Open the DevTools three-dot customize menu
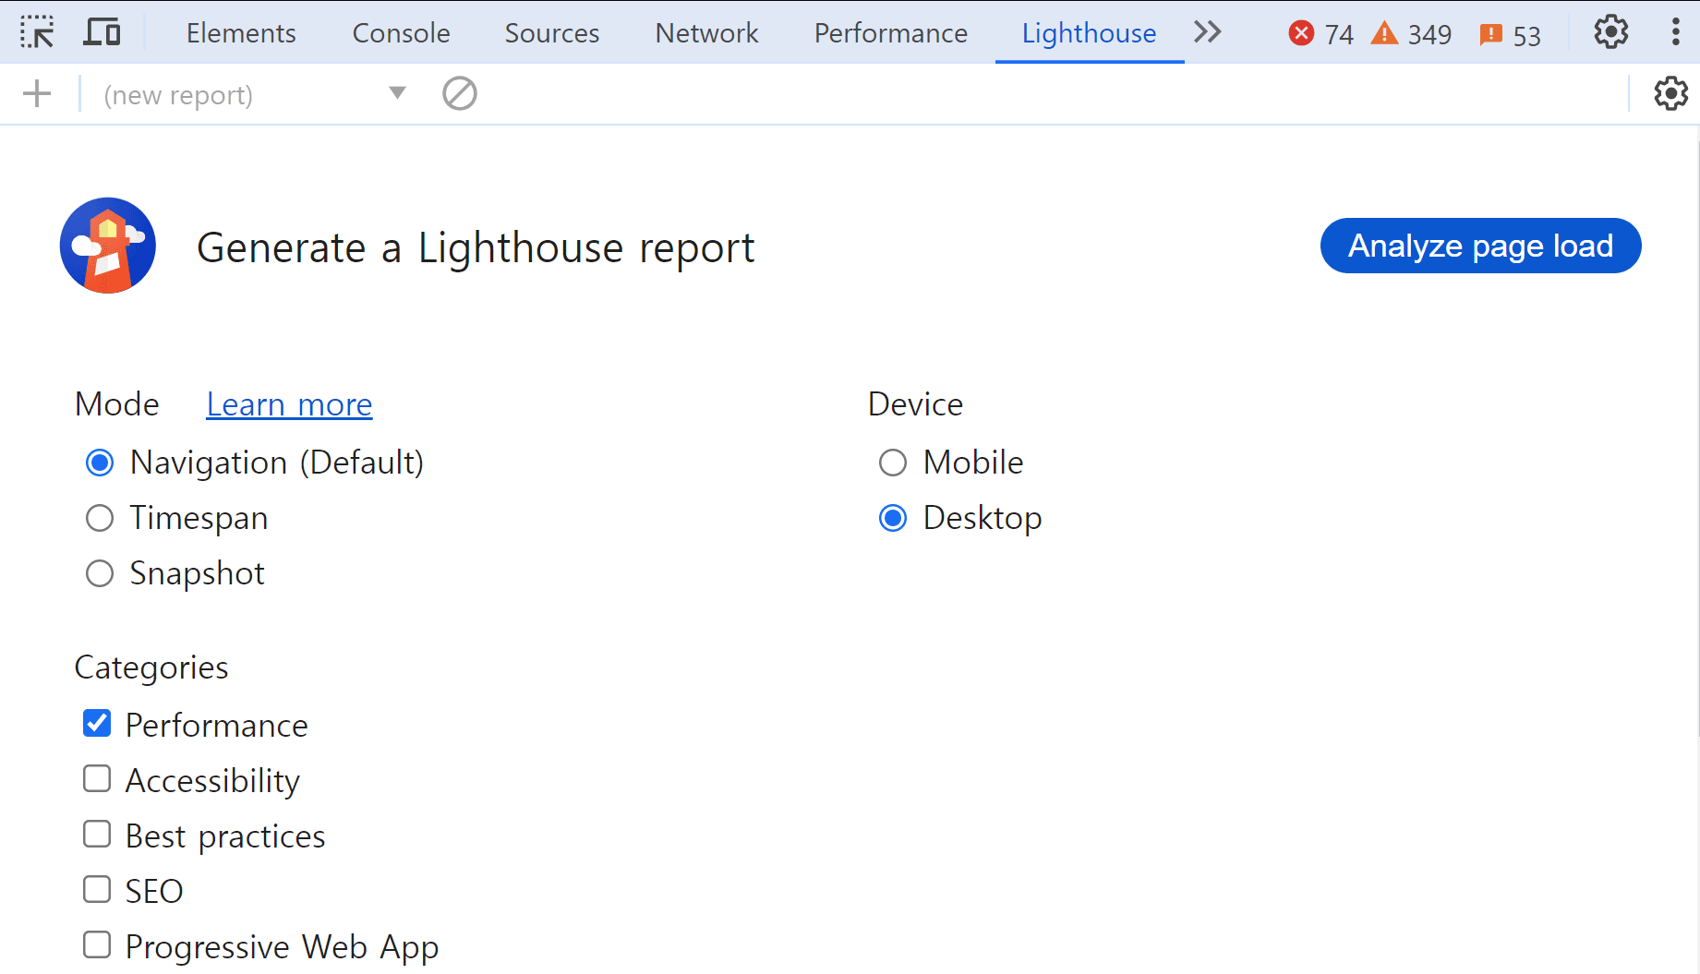Image resolution: width=1700 pixels, height=974 pixels. pos(1675,32)
